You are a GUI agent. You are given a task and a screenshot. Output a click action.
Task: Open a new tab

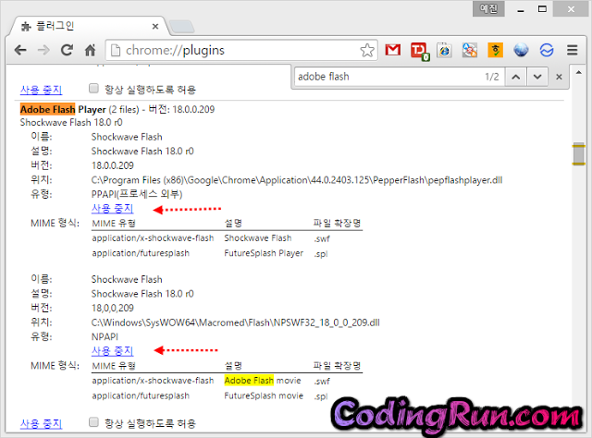(181, 27)
